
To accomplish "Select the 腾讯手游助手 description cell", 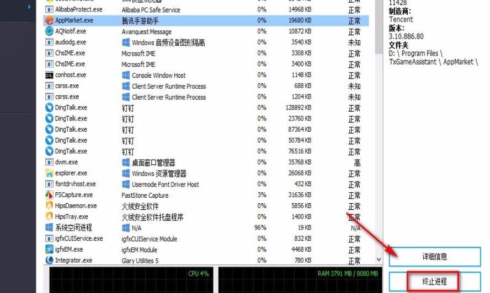I will tap(140, 21).
